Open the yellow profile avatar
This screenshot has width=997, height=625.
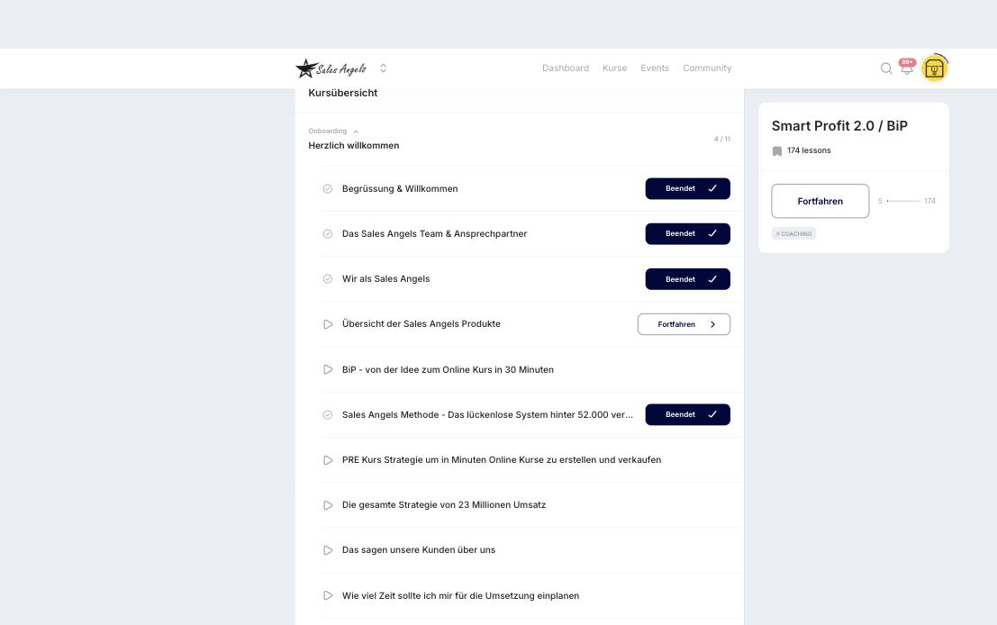[934, 68]
